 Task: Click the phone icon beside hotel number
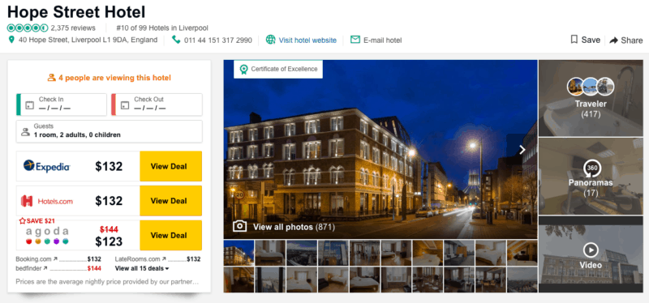tap(176, 40)
